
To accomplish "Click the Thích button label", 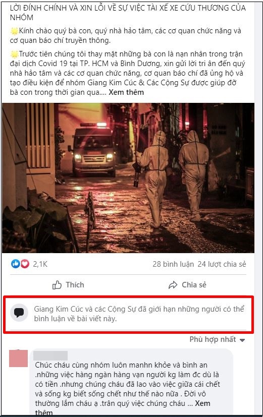I will pyautogui.click(x=75, y=285).
